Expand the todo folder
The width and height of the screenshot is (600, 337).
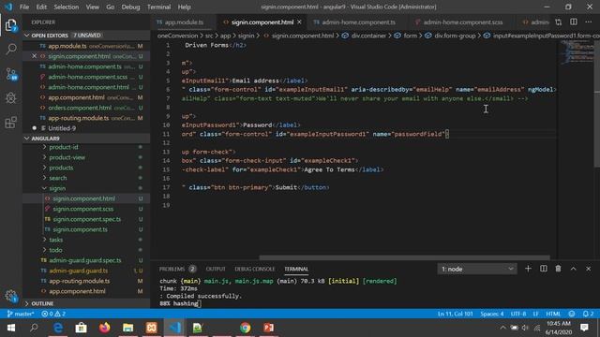coord(86,250)
